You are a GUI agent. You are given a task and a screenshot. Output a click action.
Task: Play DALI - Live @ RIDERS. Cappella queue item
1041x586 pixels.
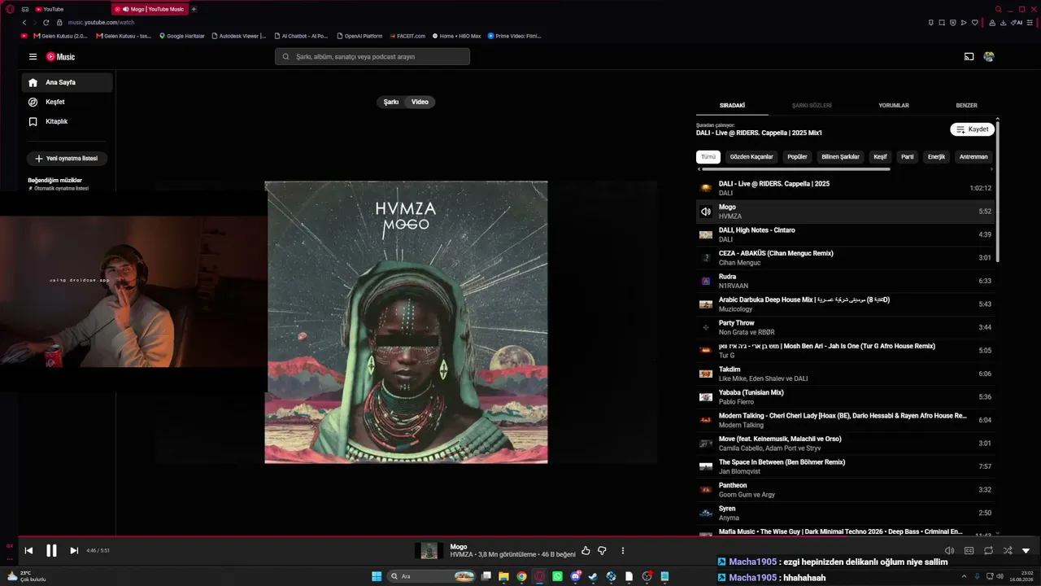(x=846, y=188)
